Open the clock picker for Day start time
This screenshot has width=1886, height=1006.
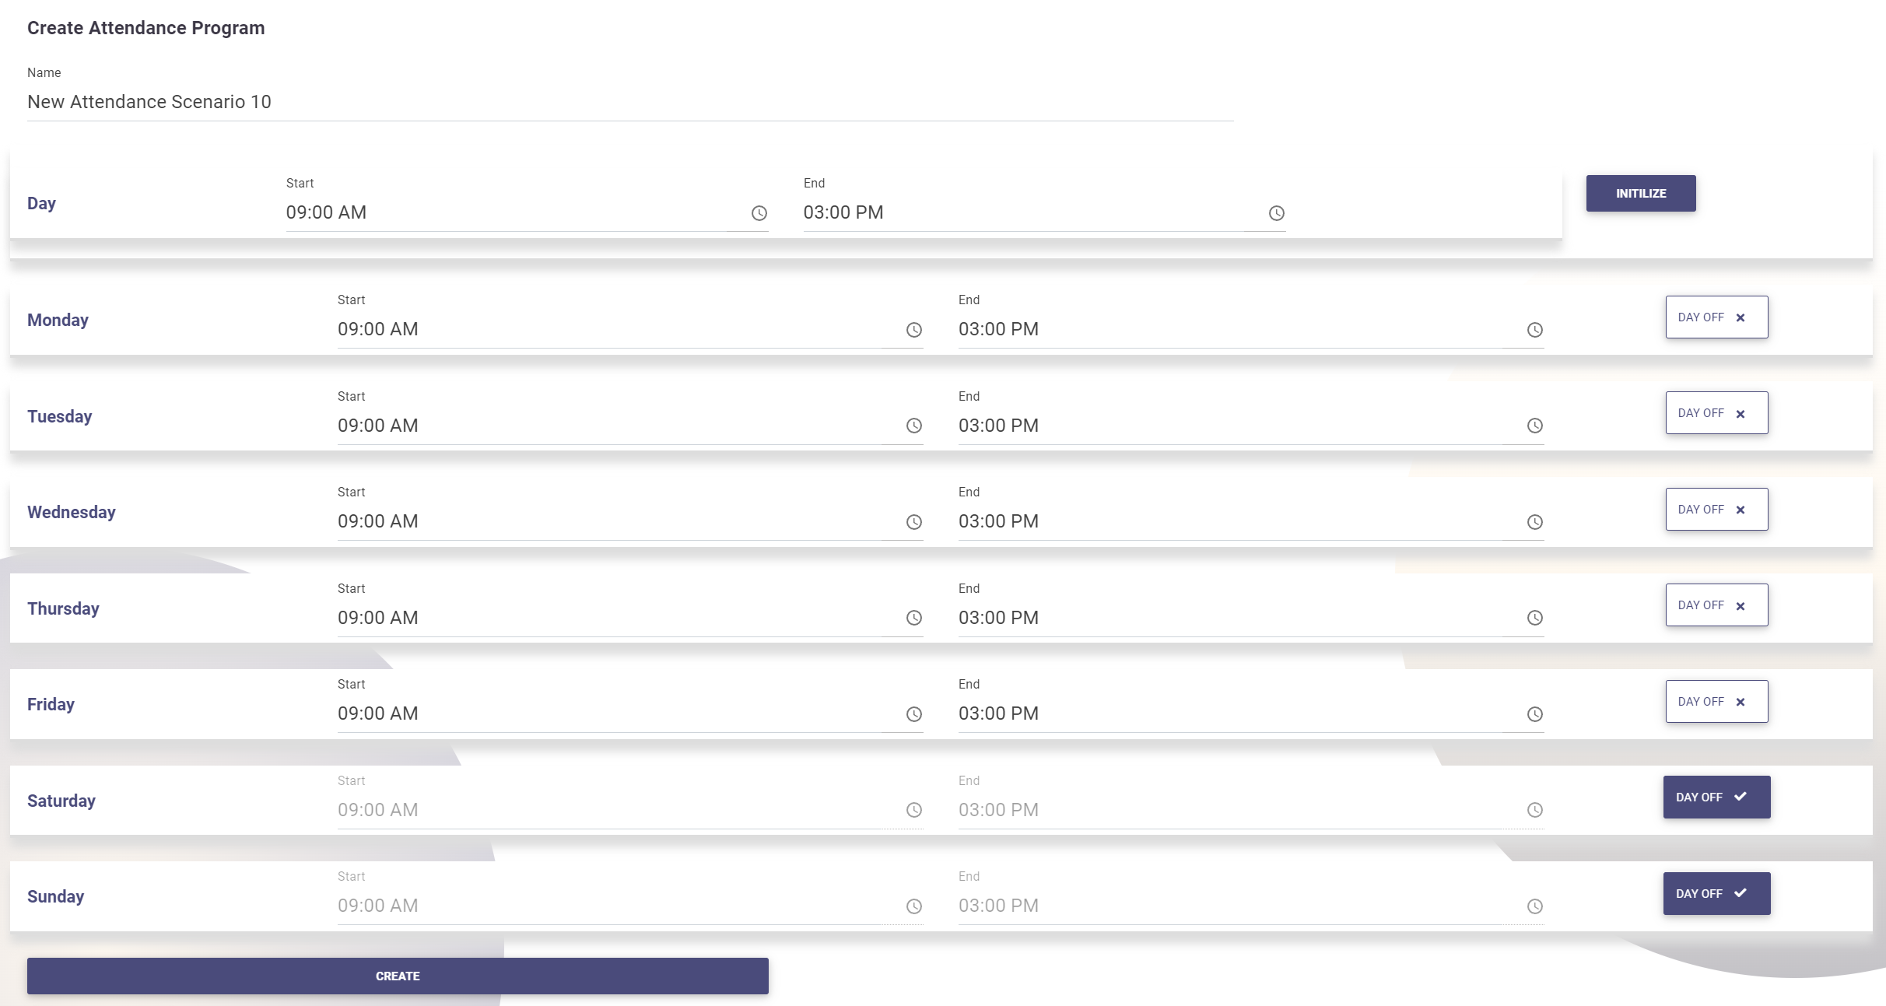[759, 213]
